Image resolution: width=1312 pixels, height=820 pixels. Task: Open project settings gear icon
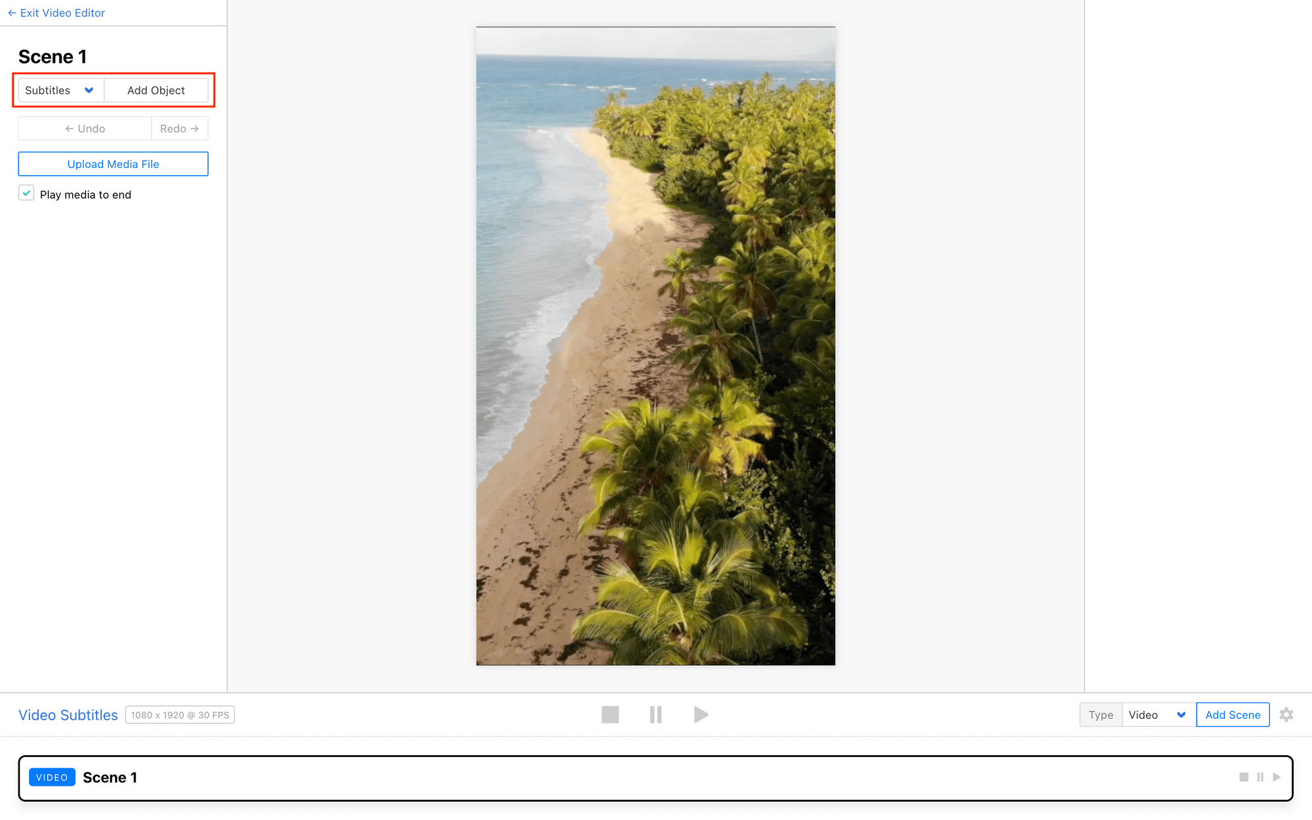[x=1286, y=714]
